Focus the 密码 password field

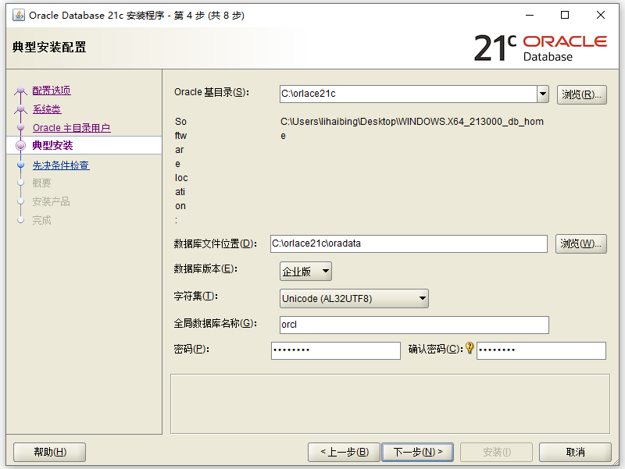(336, 350)
